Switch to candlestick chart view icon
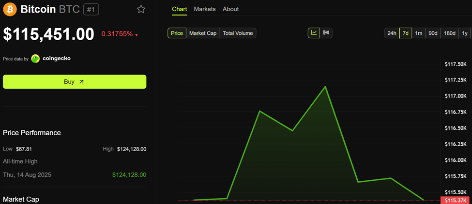 [x=326, y=33]
